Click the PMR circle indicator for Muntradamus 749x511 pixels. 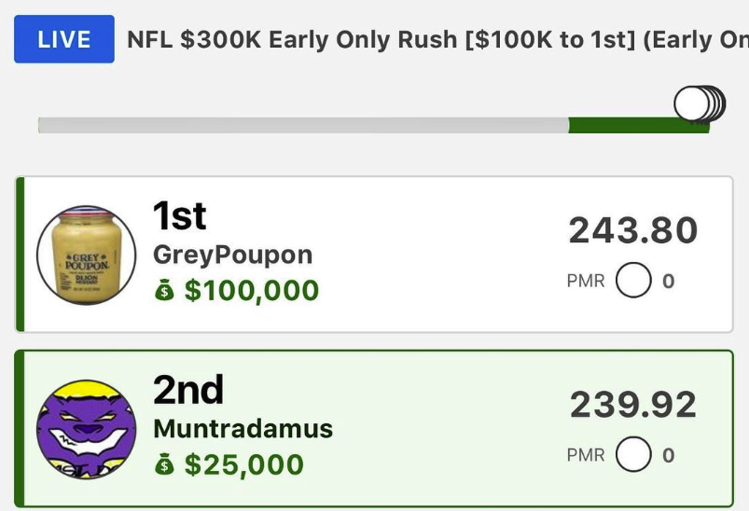pos(633,454)
